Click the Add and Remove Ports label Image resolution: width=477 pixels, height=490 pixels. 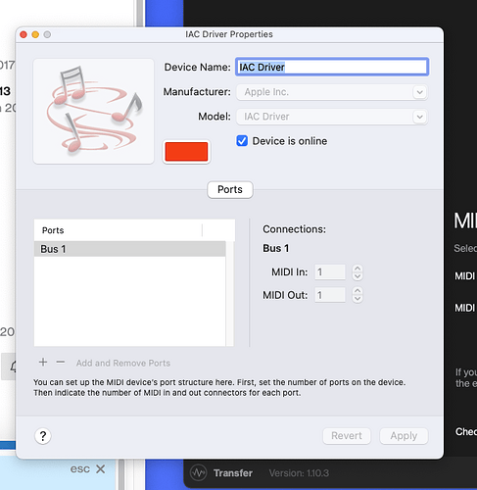pos(123,363)
